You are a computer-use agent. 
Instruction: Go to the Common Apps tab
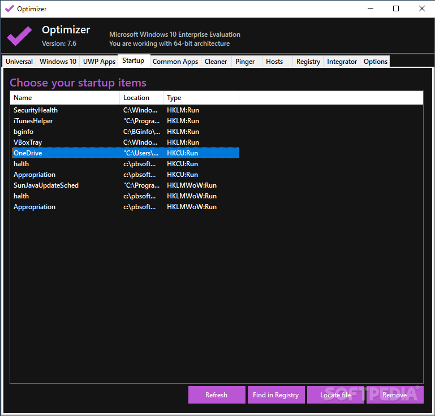click(x=175, y=62)
